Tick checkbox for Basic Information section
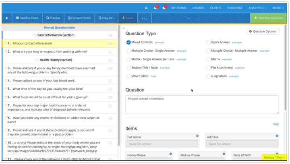 tap(34, 35)
